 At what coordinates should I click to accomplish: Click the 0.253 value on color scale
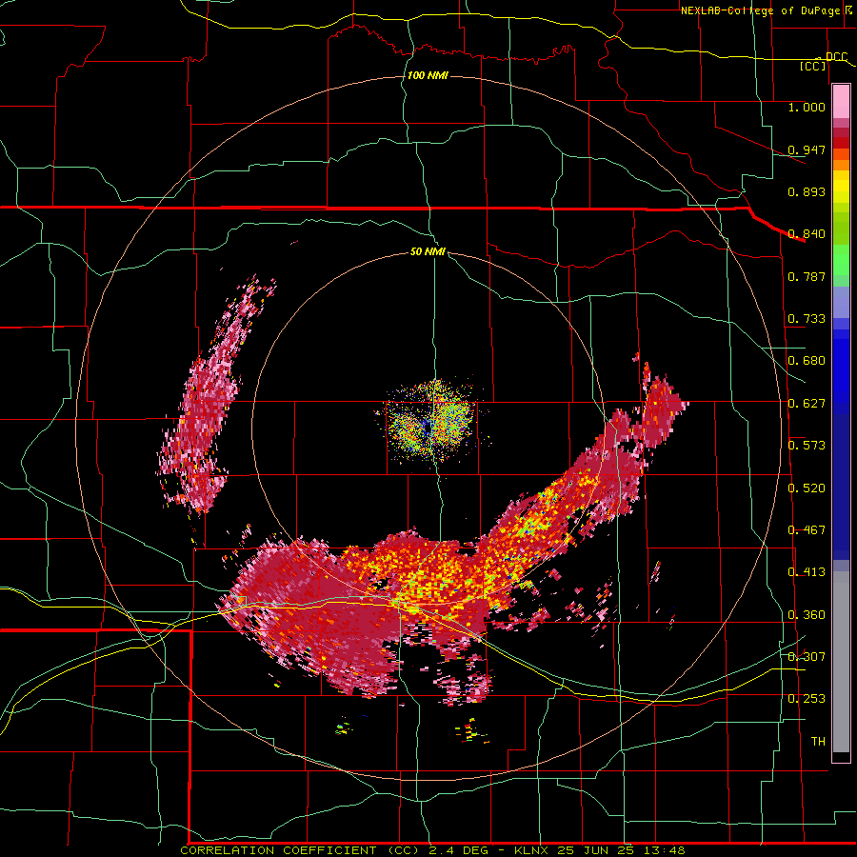pyautogui.click(x=807, y=699)
